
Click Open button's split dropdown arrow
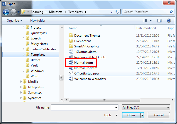[x=142, y=115]
